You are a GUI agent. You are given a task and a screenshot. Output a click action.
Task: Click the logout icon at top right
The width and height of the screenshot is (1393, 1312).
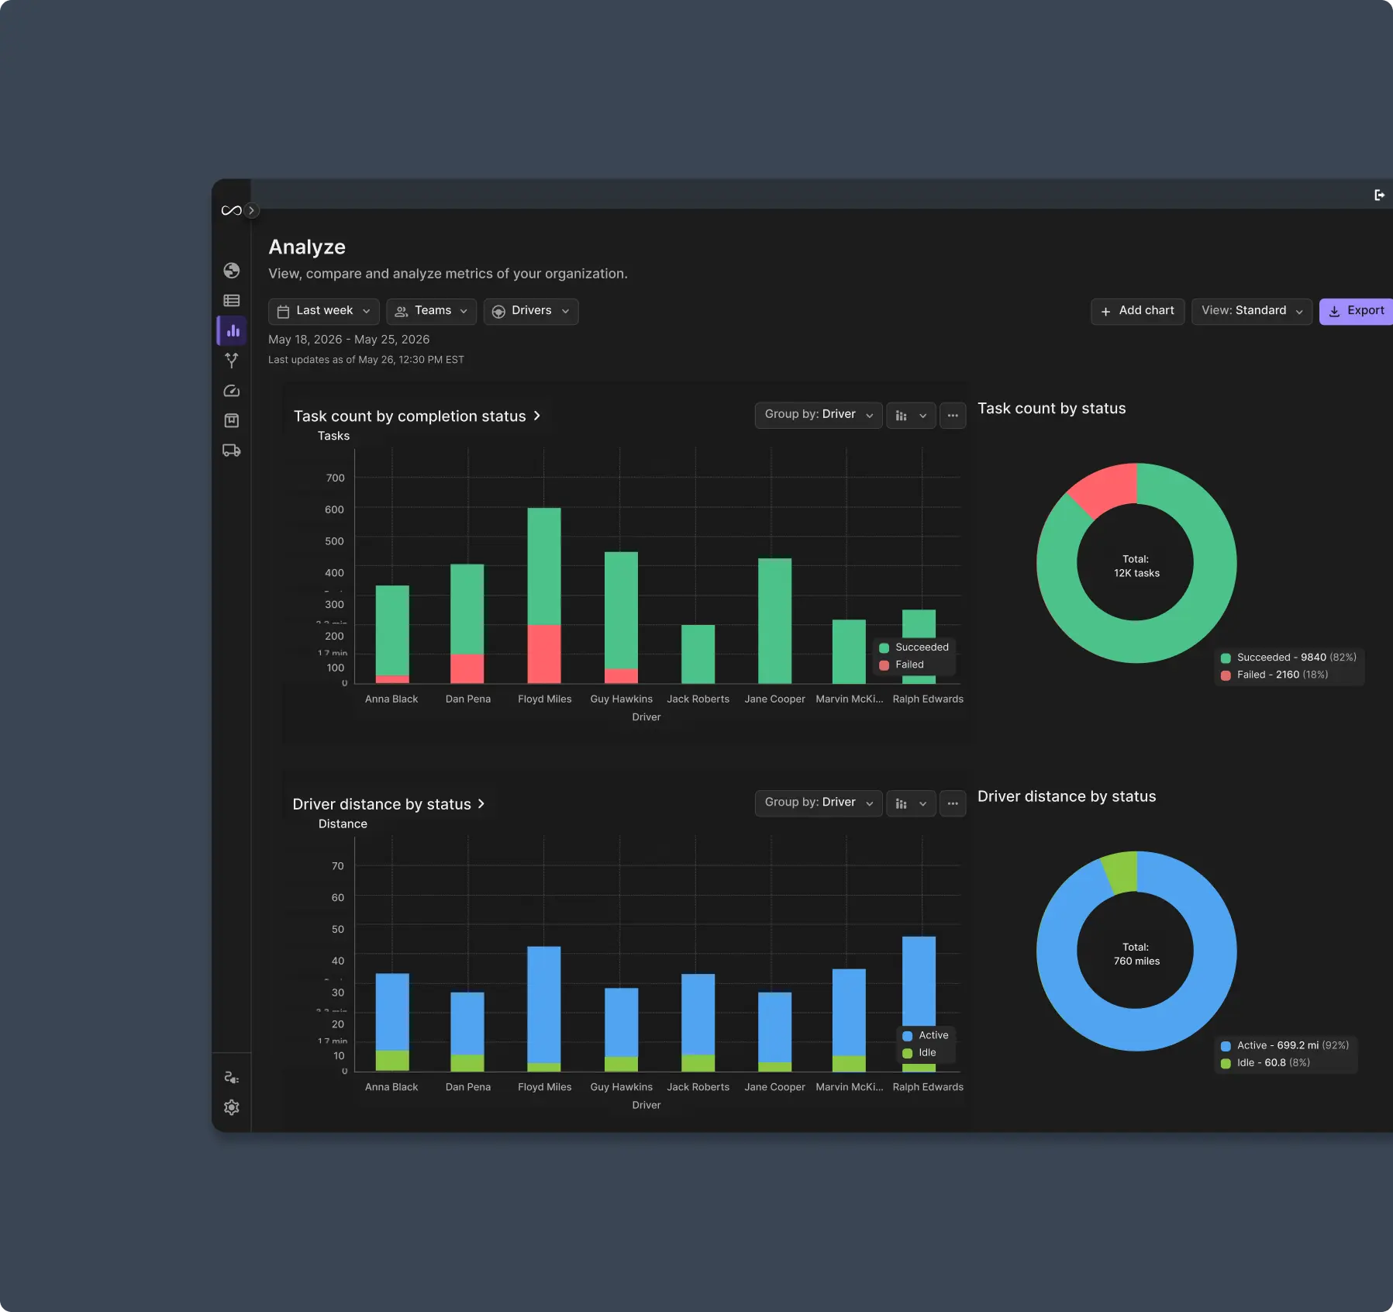[x=1379, y=195]
